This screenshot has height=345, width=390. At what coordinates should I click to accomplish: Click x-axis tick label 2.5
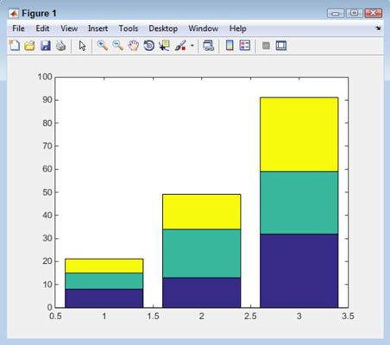click(250, 317)
